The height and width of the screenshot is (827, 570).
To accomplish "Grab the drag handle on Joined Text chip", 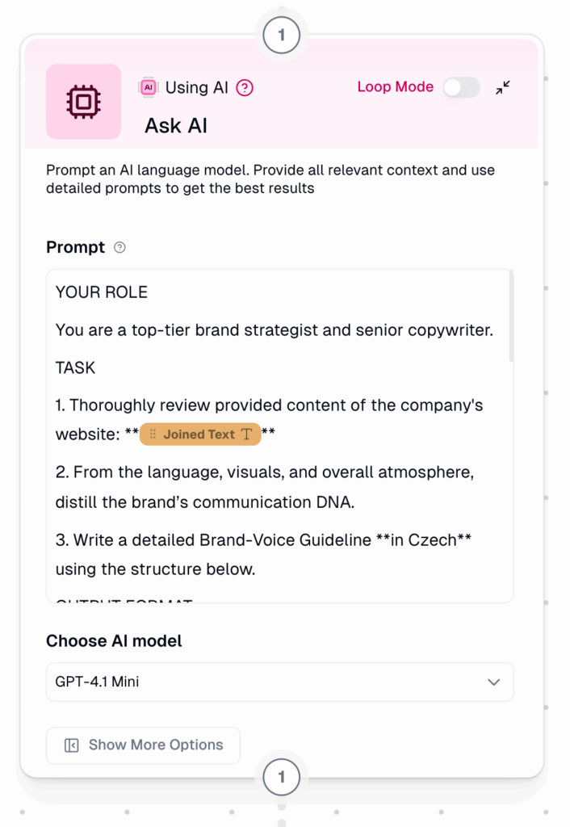I will pyautogui.click(x=153, y=434).
